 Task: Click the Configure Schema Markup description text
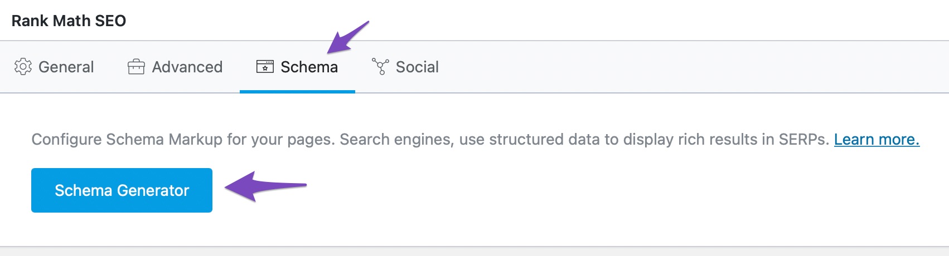[x=430, y=139]
